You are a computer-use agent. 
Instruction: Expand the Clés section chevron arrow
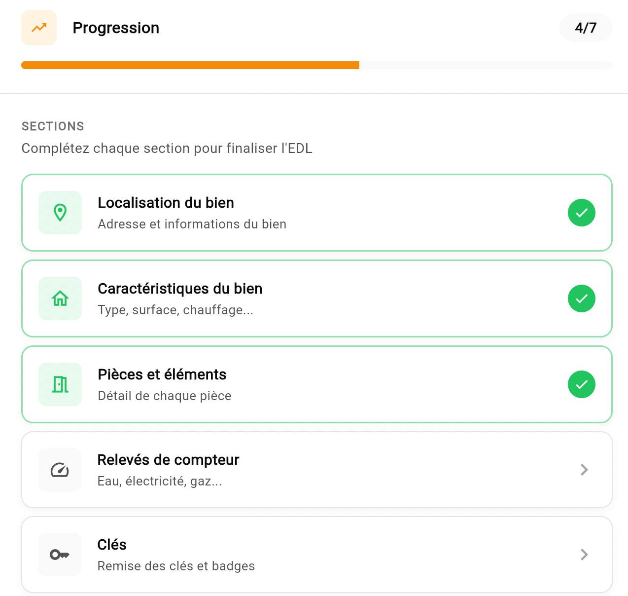[584, 555]
